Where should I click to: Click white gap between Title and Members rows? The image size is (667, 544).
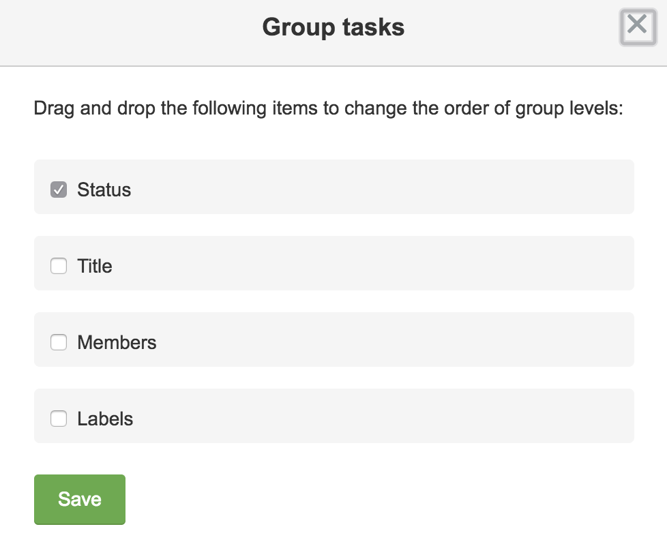[x=333, y=301]
